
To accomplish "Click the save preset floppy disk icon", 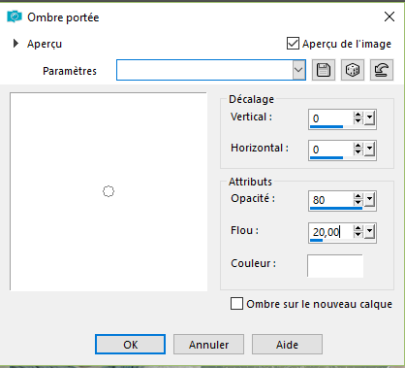I will (324, 70).
